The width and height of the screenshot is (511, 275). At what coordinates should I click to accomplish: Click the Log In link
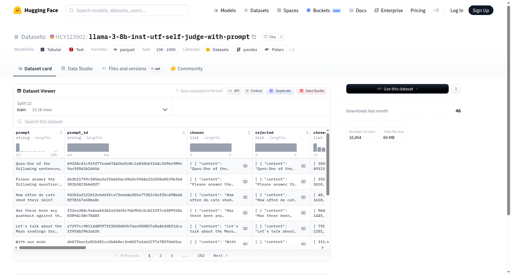point(457,10)
